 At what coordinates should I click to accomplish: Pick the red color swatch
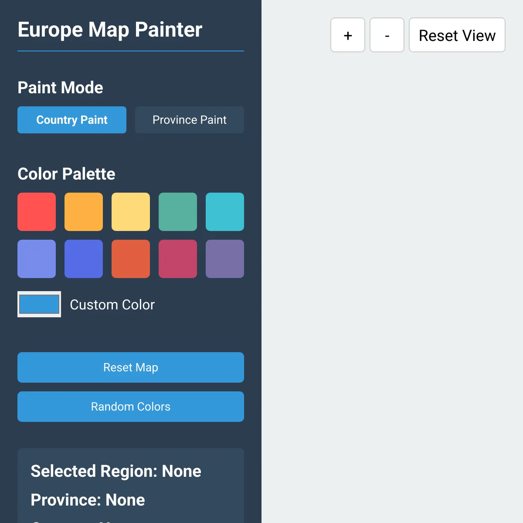(37, 212)
